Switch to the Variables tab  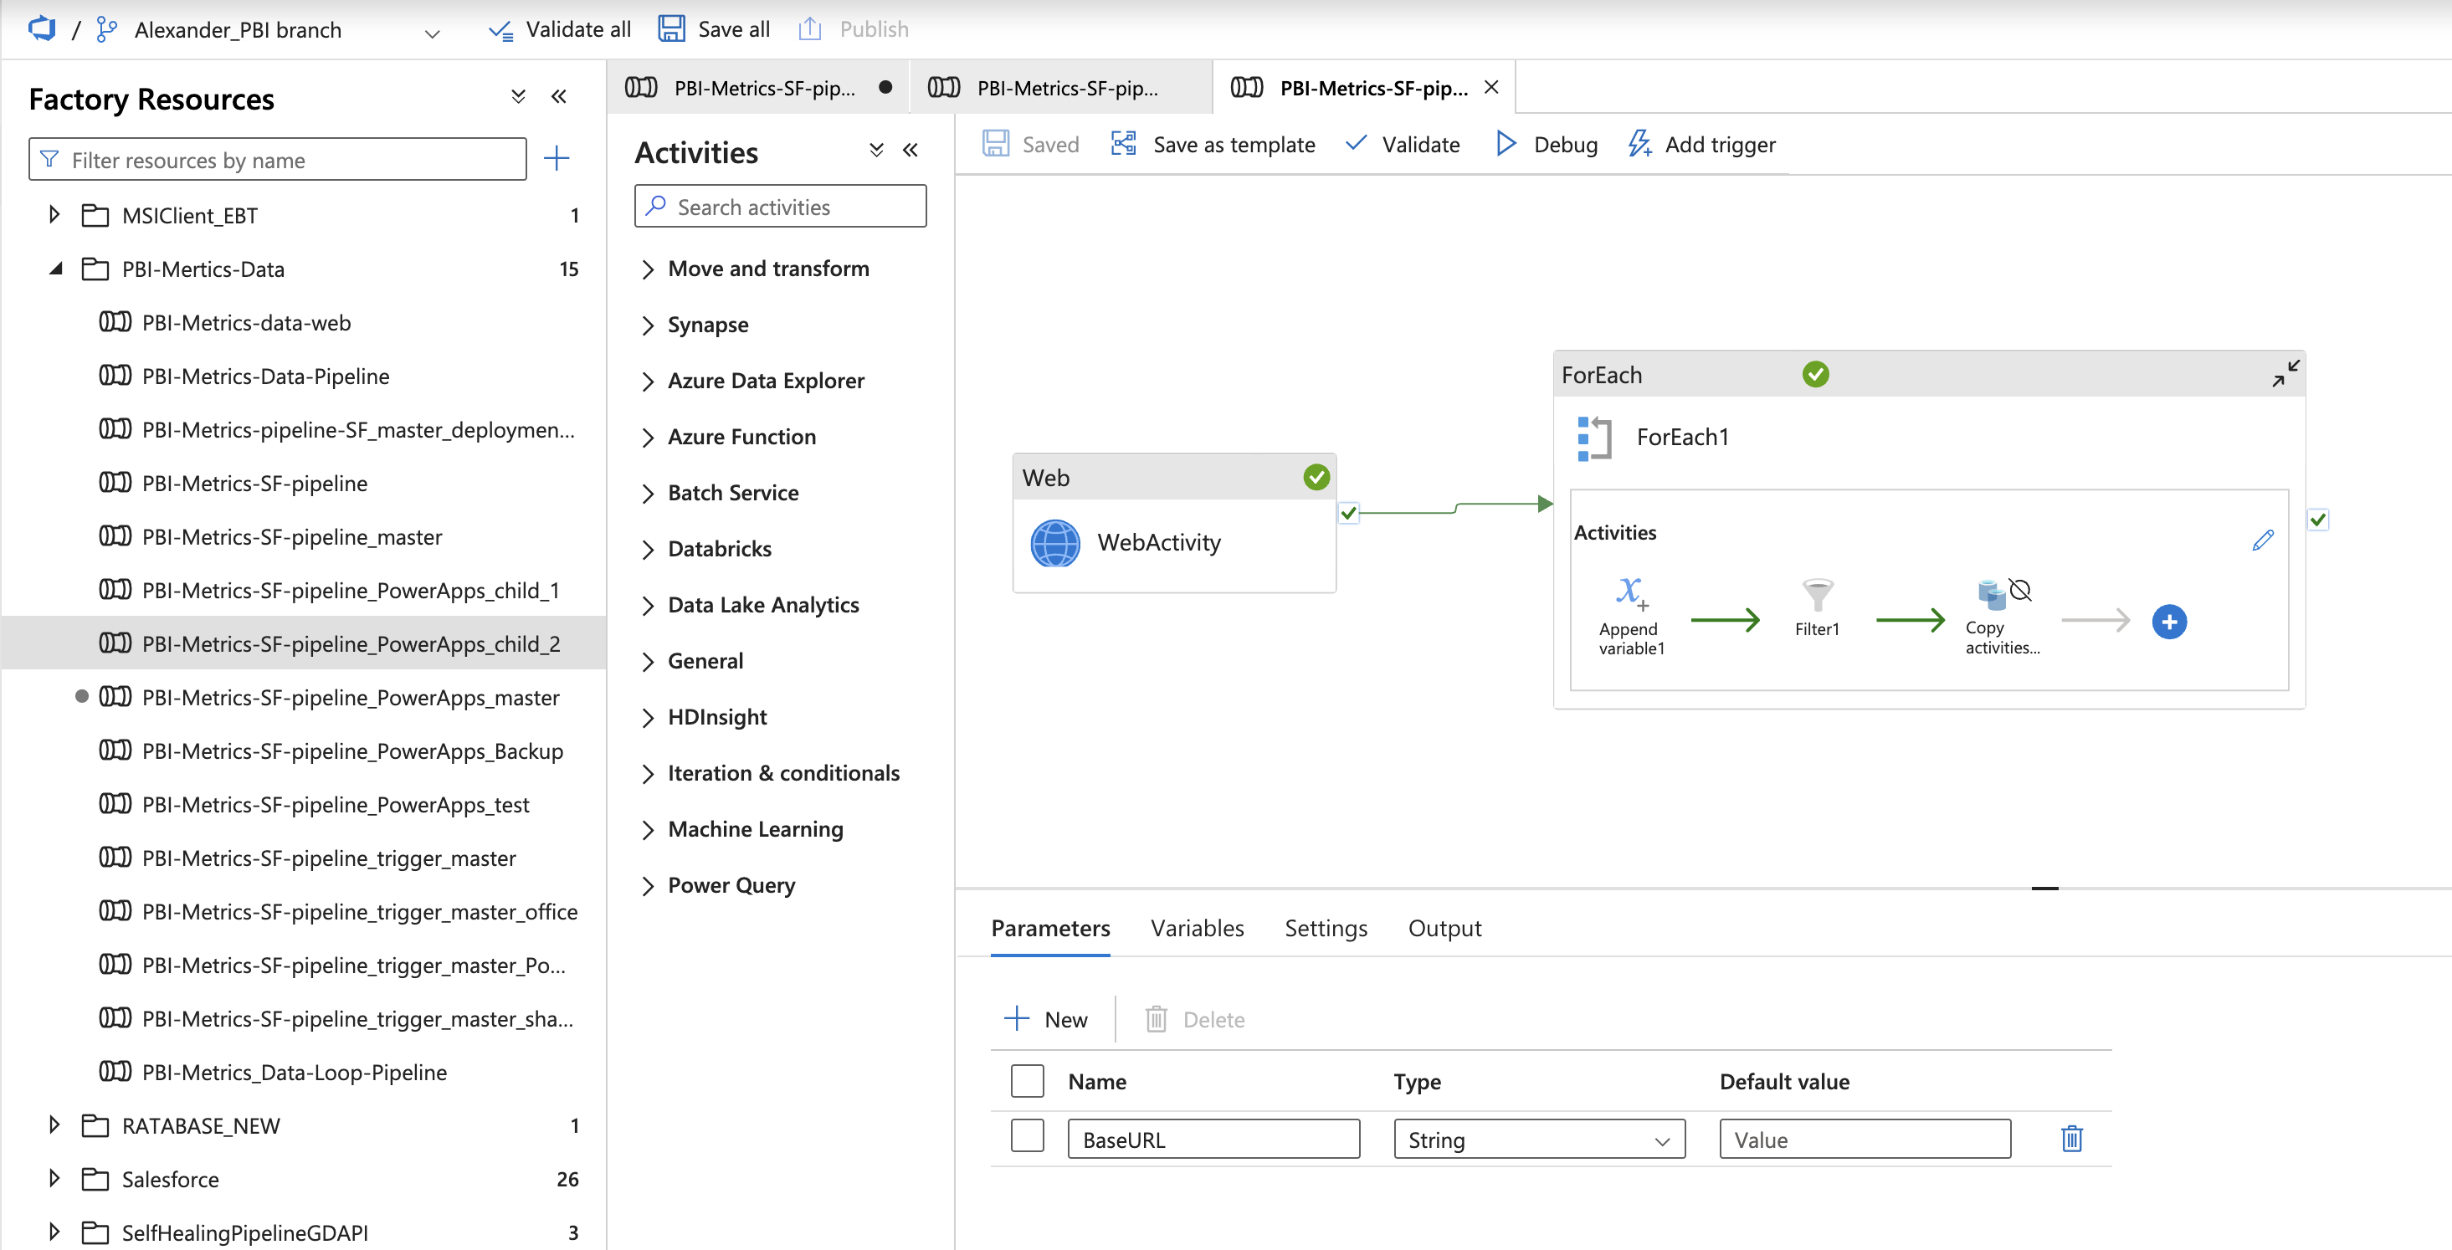1197,927
